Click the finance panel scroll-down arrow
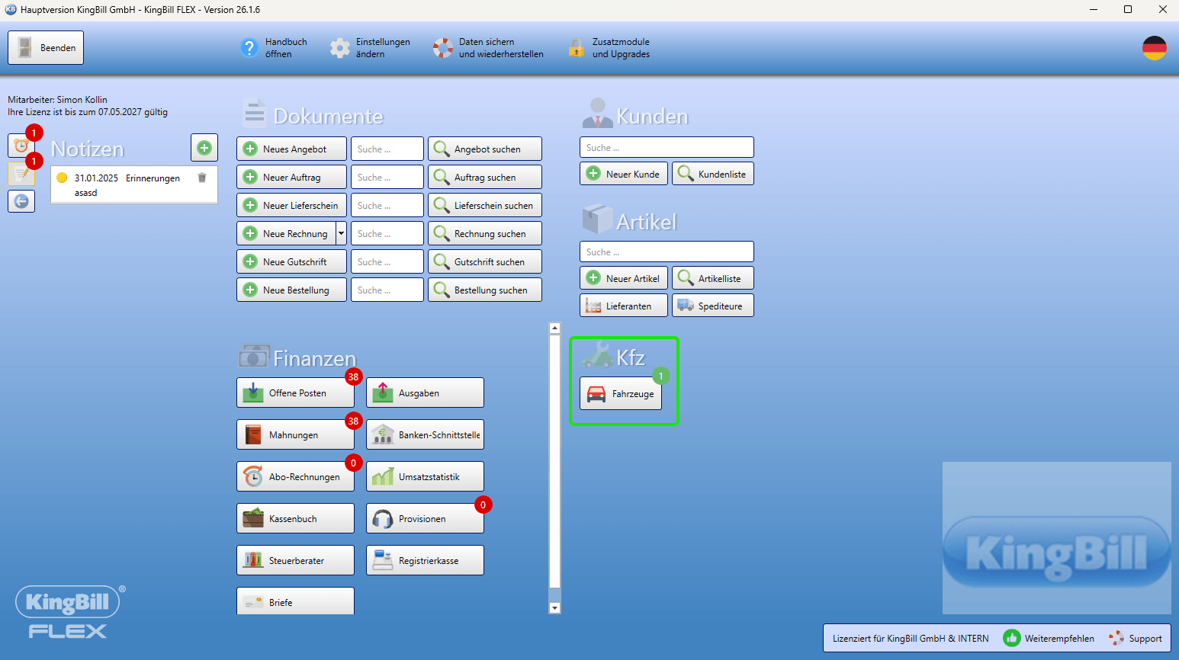The width and height of the screenshot is (1179, 660). [x=554, y=608]
